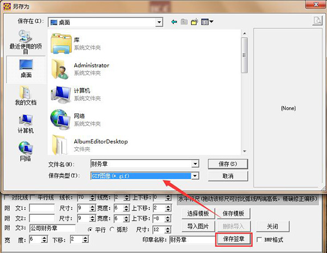Select the 弧形 radio button
The image size is (327, 253).
click(112, 229)
